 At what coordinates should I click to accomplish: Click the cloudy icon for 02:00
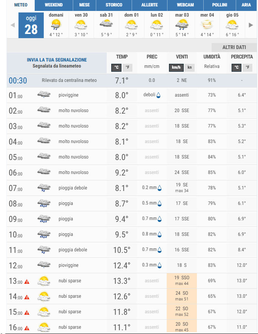tap(44, 110)
